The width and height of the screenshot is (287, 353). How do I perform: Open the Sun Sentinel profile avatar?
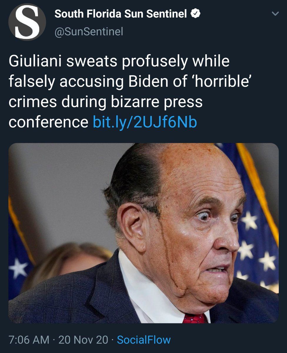pos(27,22)
